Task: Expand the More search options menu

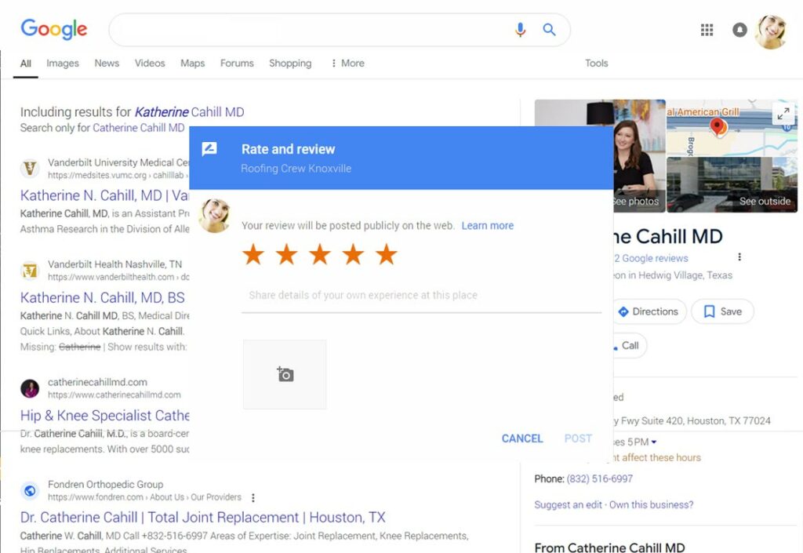Action: (x=347, y=63)
